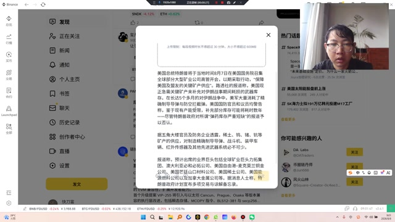Click the BTC/FDUSD ticker in status bar
The height and width of the screenshot is (222, 395).
106,208
